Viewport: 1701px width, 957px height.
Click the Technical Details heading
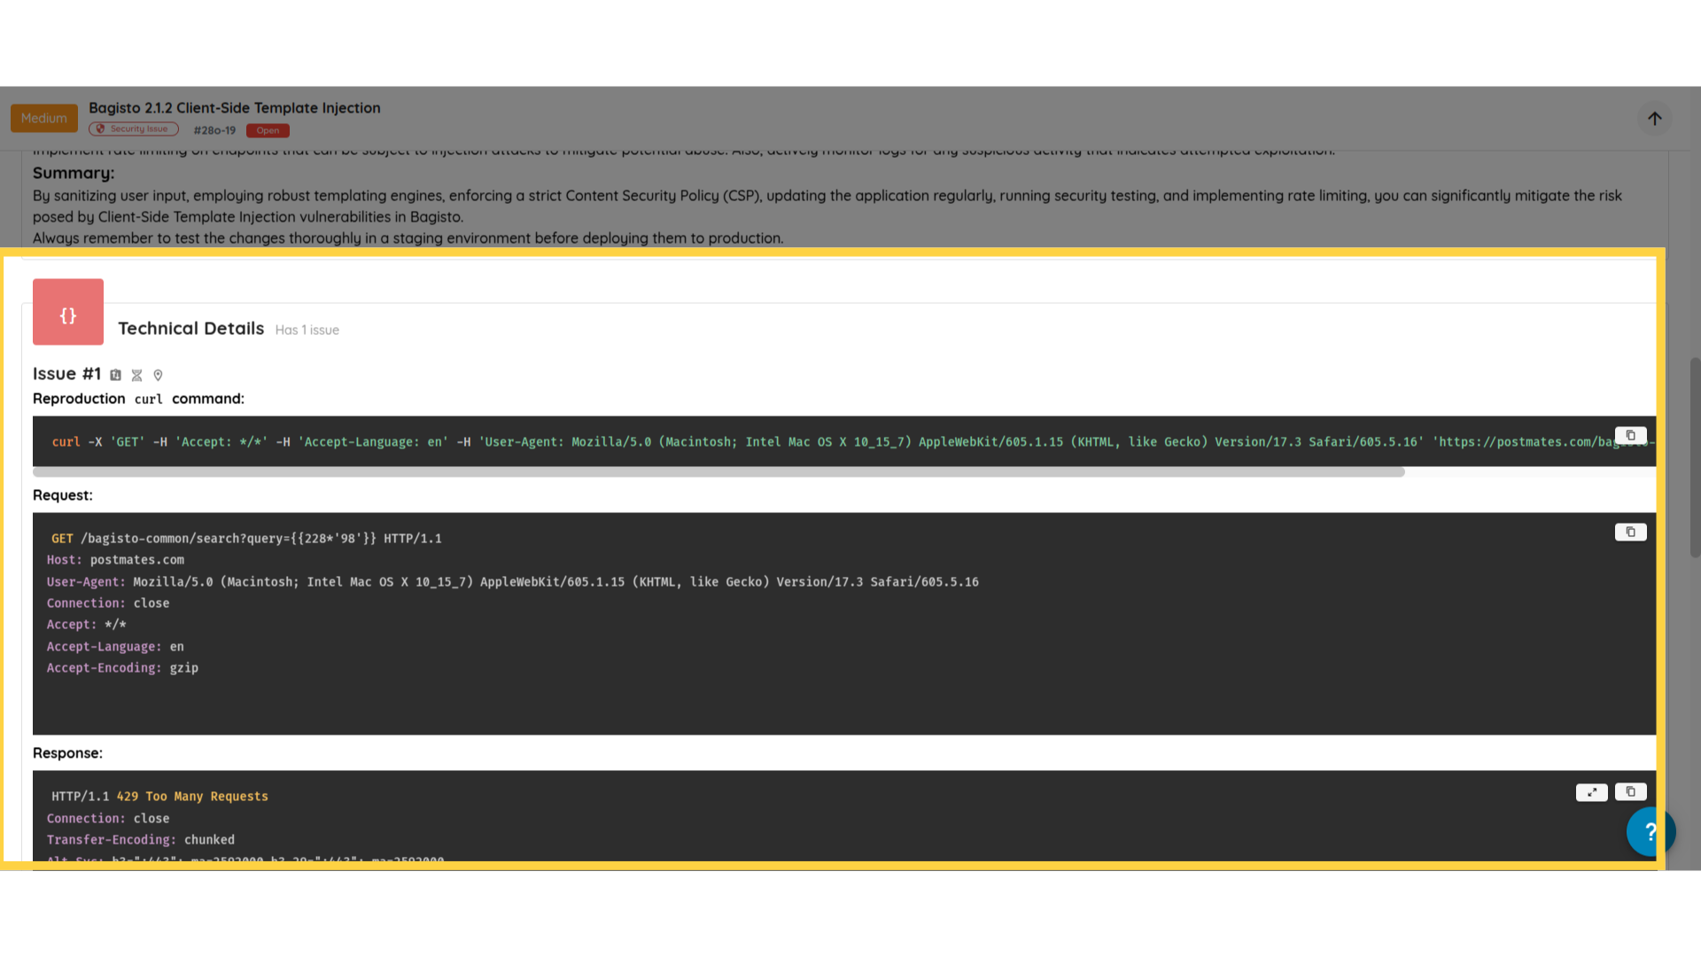(190, 328)
